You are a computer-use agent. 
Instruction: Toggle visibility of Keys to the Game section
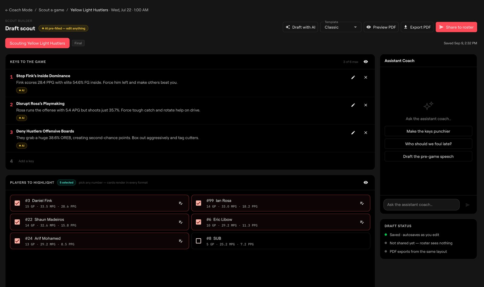366,62
